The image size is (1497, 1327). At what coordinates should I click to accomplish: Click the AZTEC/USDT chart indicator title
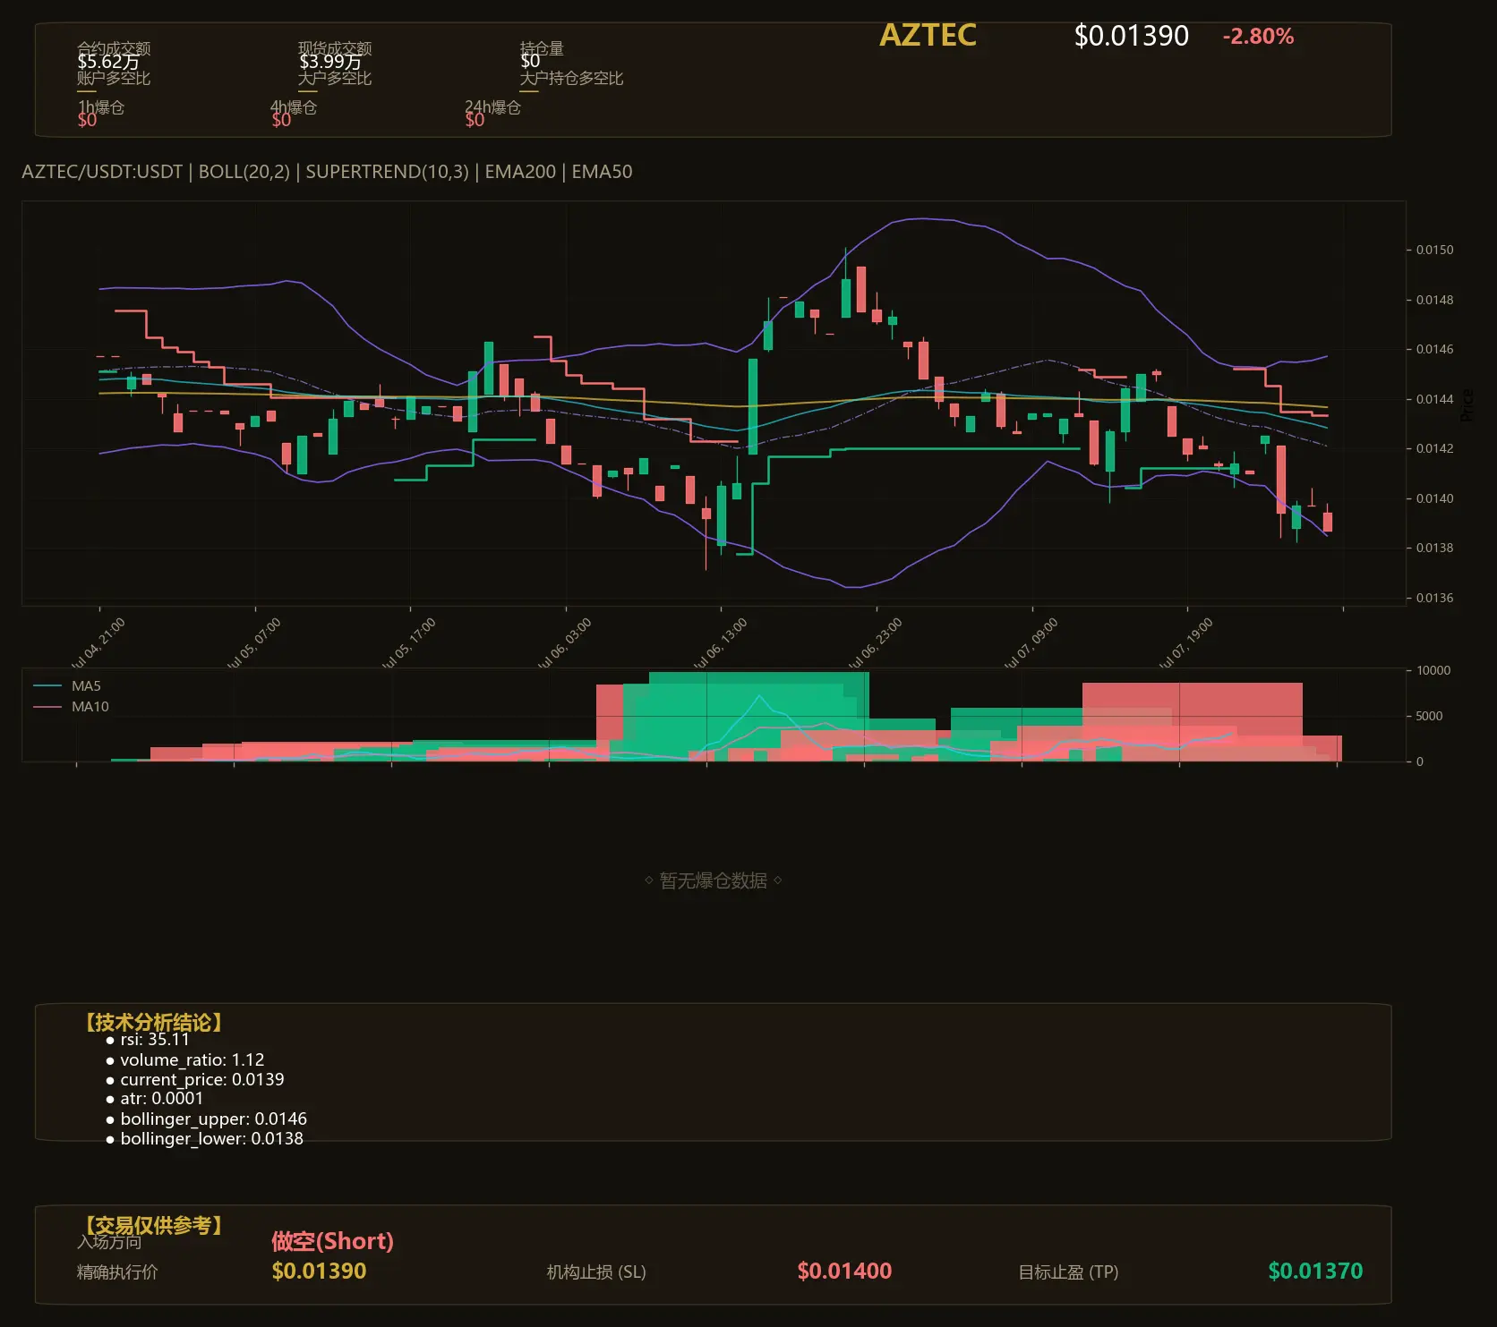(327, 172)
